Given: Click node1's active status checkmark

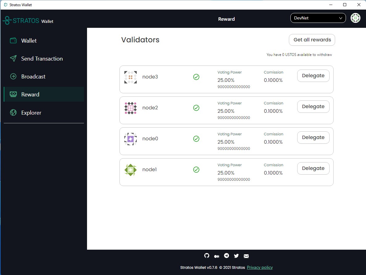Looking at the screenshot, I should pos(196,170).
